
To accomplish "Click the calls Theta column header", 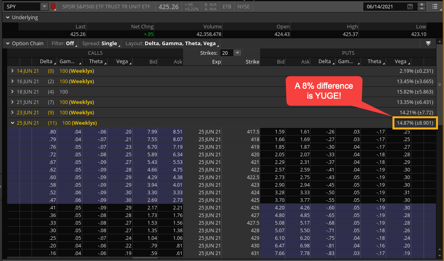I will (x=96, y=62).
